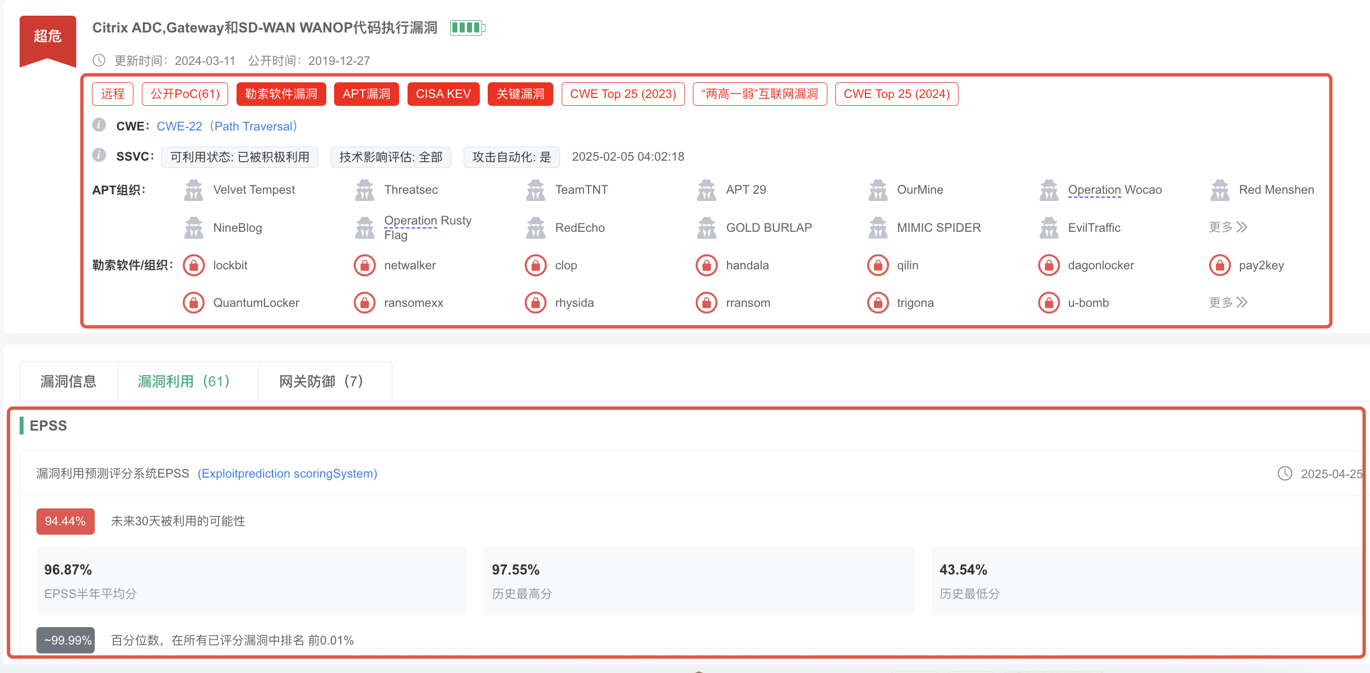
Task: Click the 攻击自动化: 是 SSVC chip
Action: click(x=512, y=157)
